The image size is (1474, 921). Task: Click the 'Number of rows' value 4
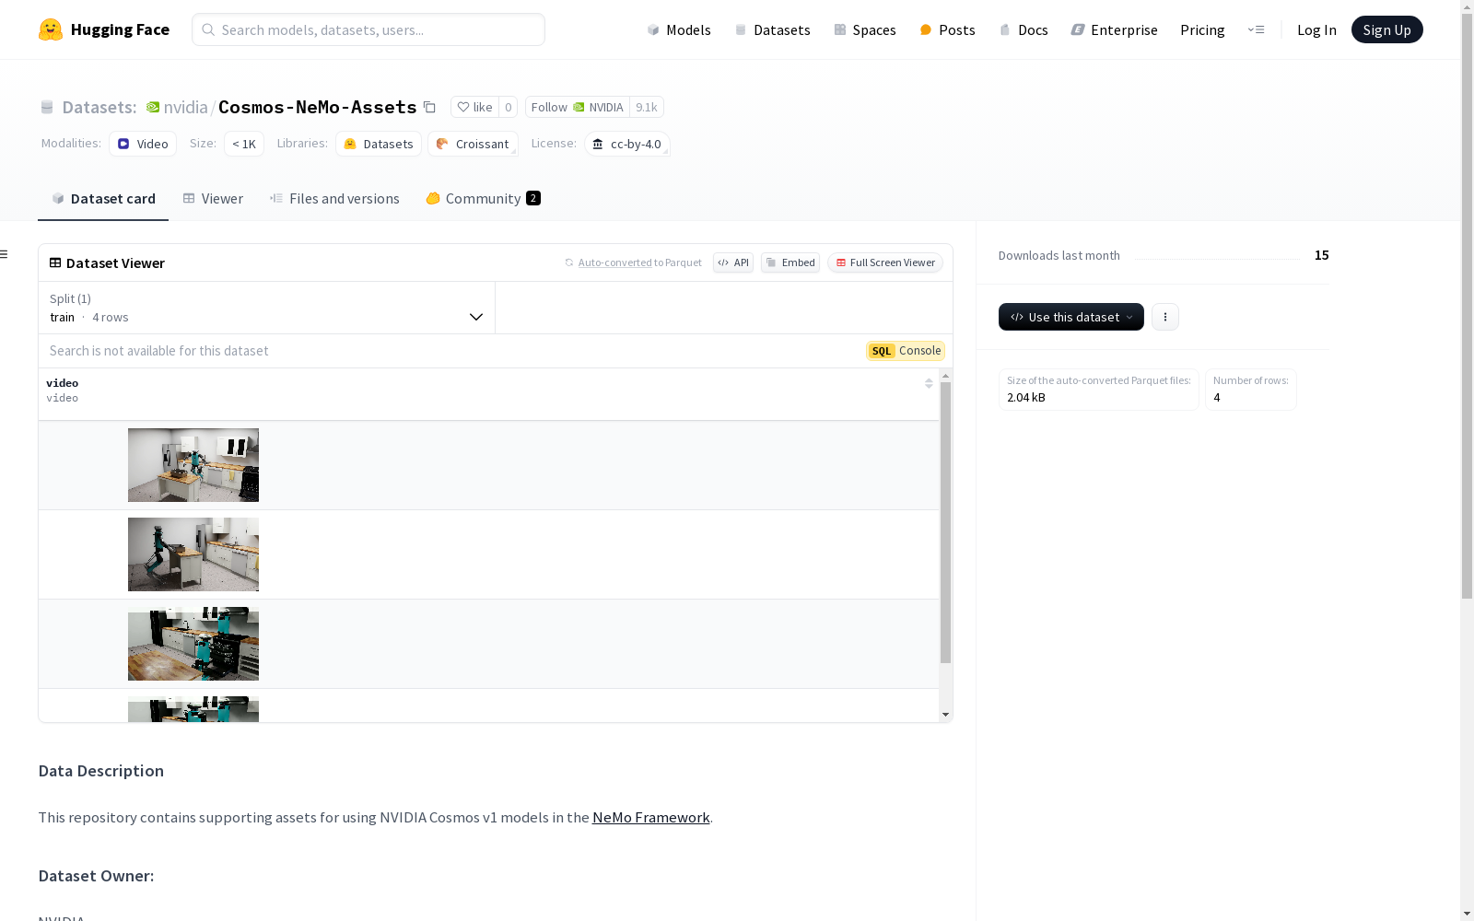(1217, 398)
